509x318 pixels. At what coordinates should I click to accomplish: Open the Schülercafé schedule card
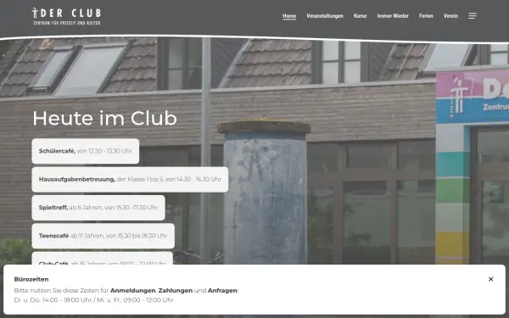point(86,151)
